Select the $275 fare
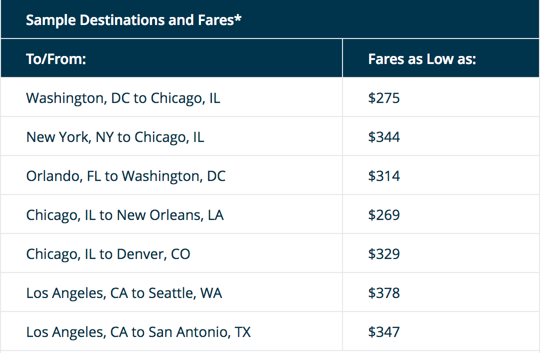 [x=384, y=98]
